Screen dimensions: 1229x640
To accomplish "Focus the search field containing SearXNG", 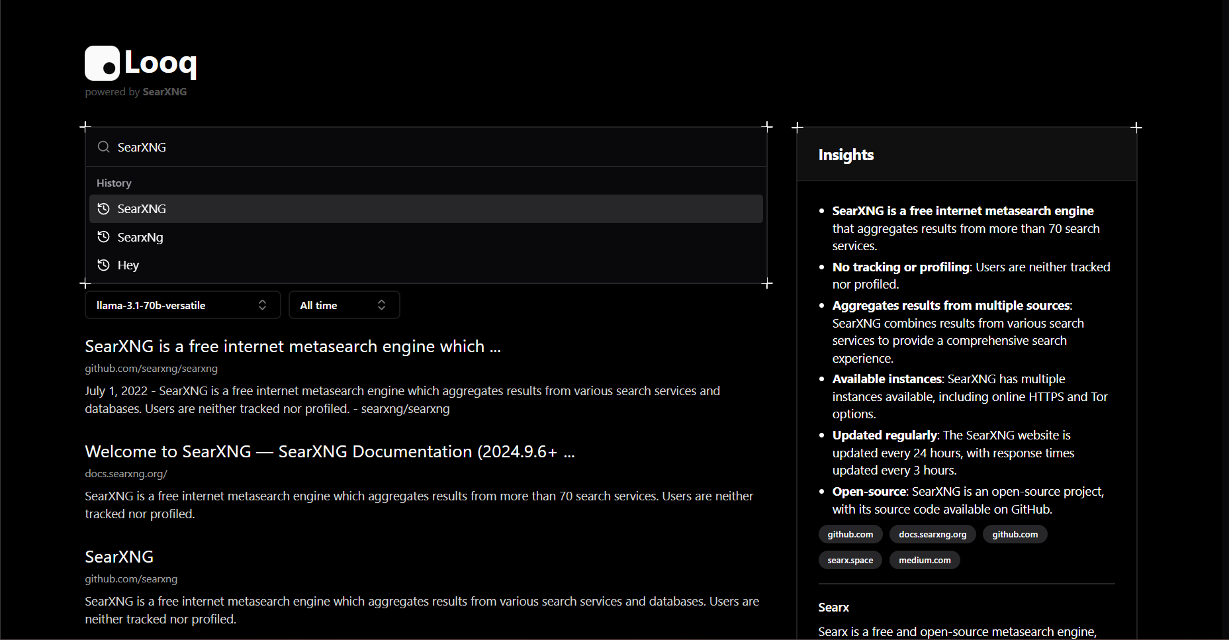I will (x=426, y=147).
